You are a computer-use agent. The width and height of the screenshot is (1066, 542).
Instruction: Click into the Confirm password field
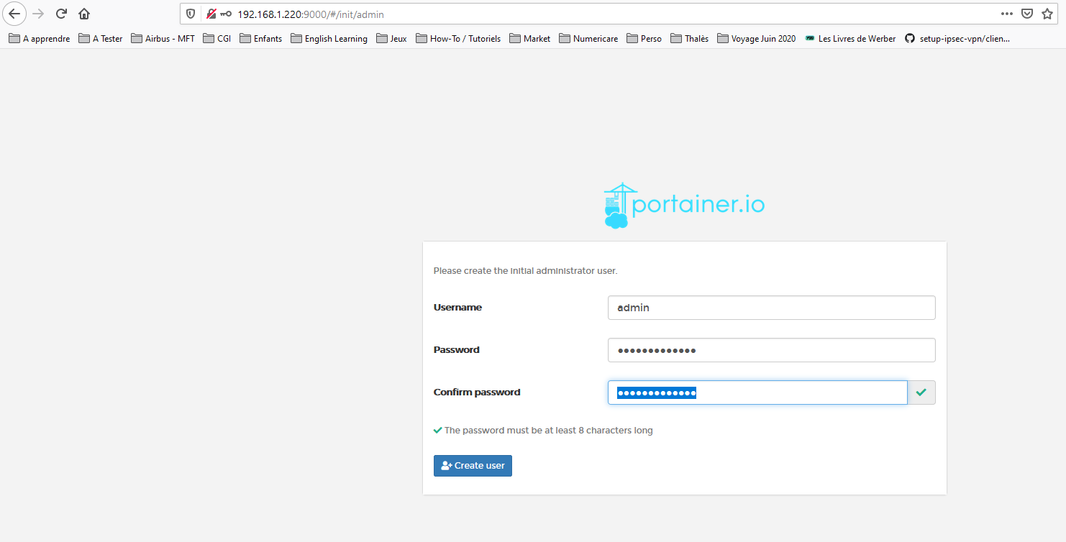[757, 392]
